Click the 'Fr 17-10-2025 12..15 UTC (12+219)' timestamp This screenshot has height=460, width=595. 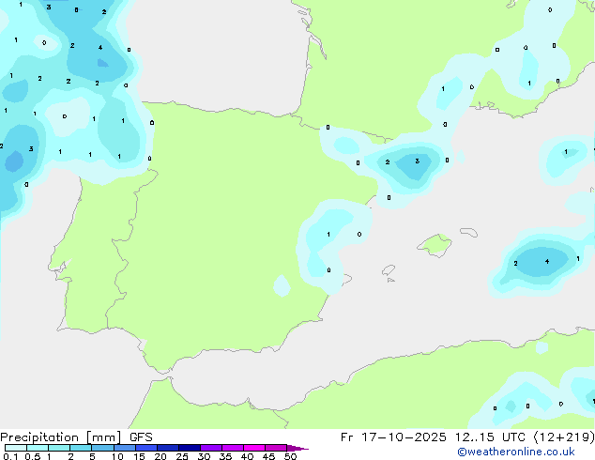[x=467, y=437]
